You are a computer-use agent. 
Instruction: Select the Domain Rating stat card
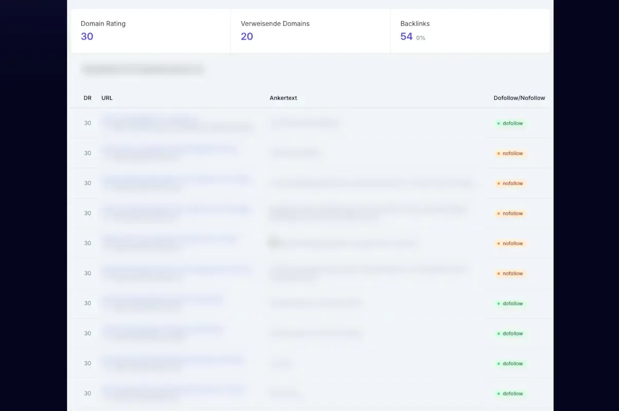pos(149,30)
